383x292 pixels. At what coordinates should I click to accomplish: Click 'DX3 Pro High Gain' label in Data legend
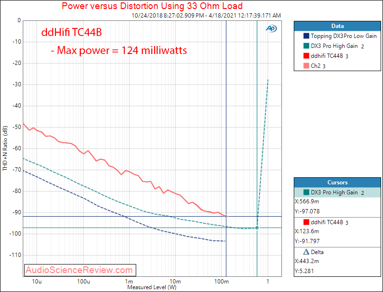point(334,46)
